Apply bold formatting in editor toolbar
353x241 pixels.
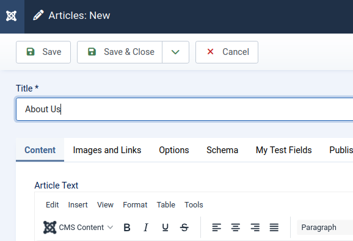click(127, 228)
